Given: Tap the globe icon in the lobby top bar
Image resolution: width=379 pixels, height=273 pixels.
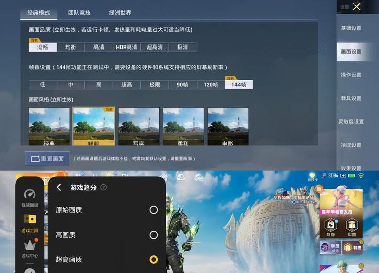Looking at the screenshot, I should tap(198, 177).
